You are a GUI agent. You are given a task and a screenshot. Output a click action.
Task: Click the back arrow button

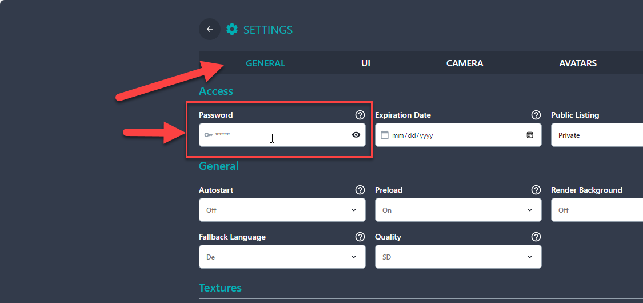click(210, 29)
